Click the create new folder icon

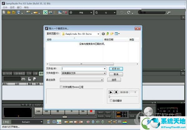coord(112,34)
